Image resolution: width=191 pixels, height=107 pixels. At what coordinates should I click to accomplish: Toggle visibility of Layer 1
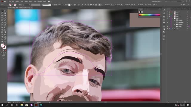click(x=168, y=29)
